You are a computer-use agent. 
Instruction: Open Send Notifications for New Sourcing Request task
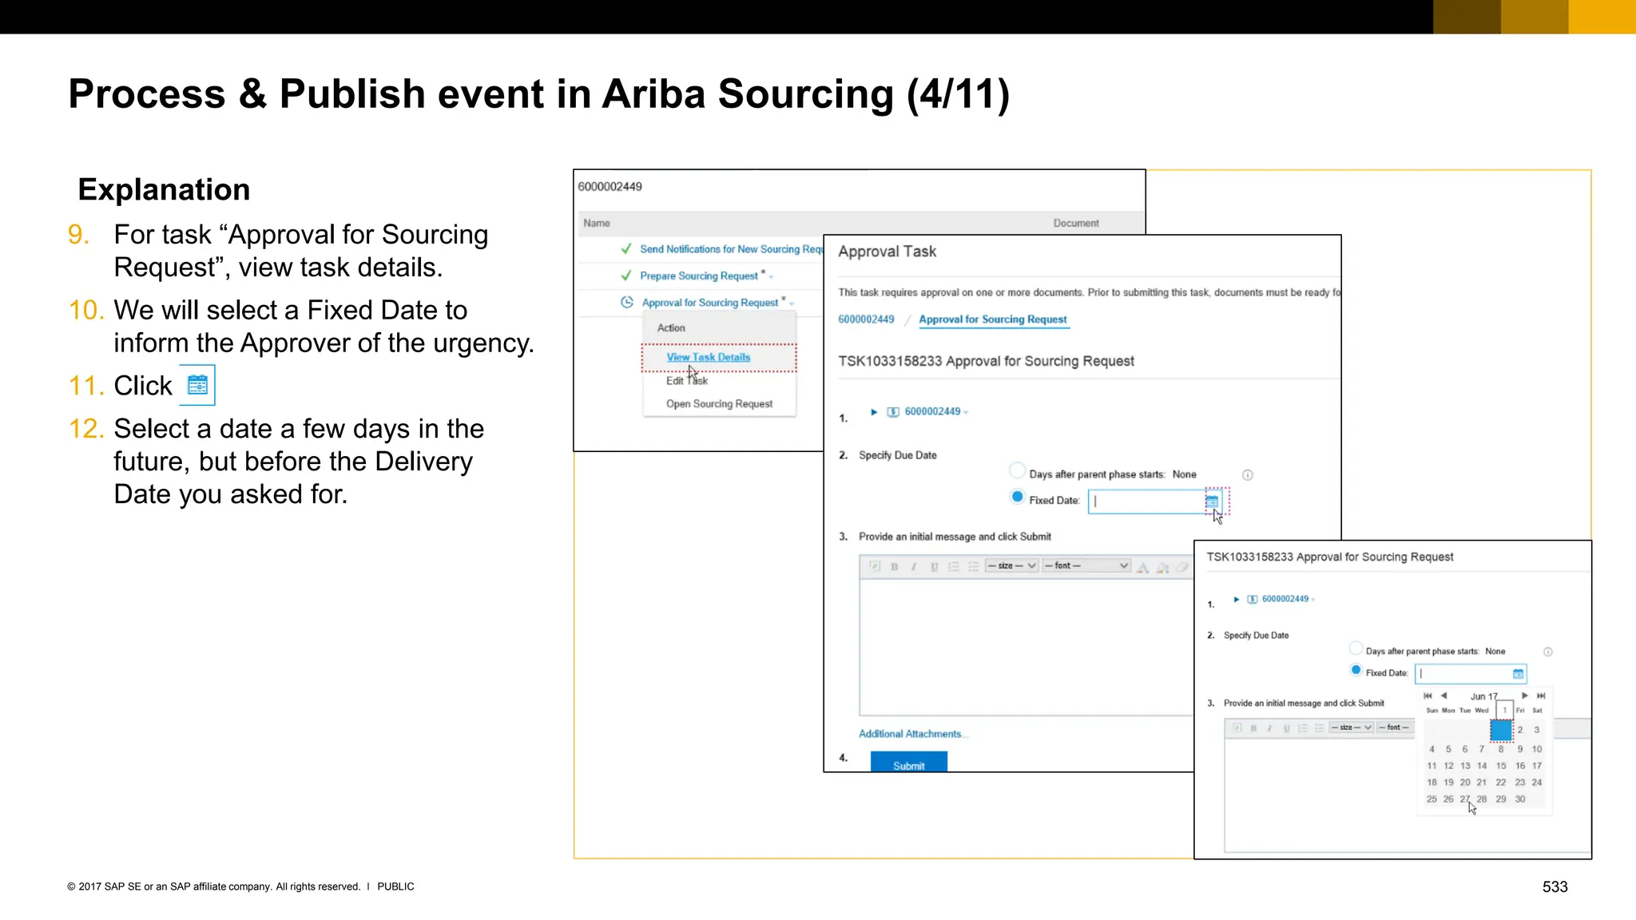(731, 249)
